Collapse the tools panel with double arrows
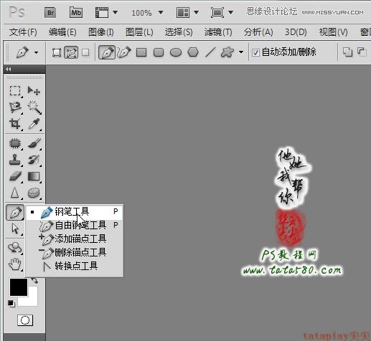Viewport: 371px width, 341px height. pos(9,69)
